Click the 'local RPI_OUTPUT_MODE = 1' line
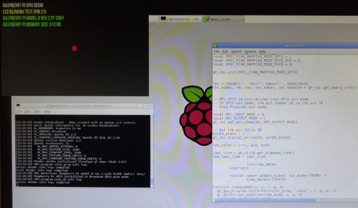Image resolution: width=358 pixels, height=208 pixels. tap(239, 118)
